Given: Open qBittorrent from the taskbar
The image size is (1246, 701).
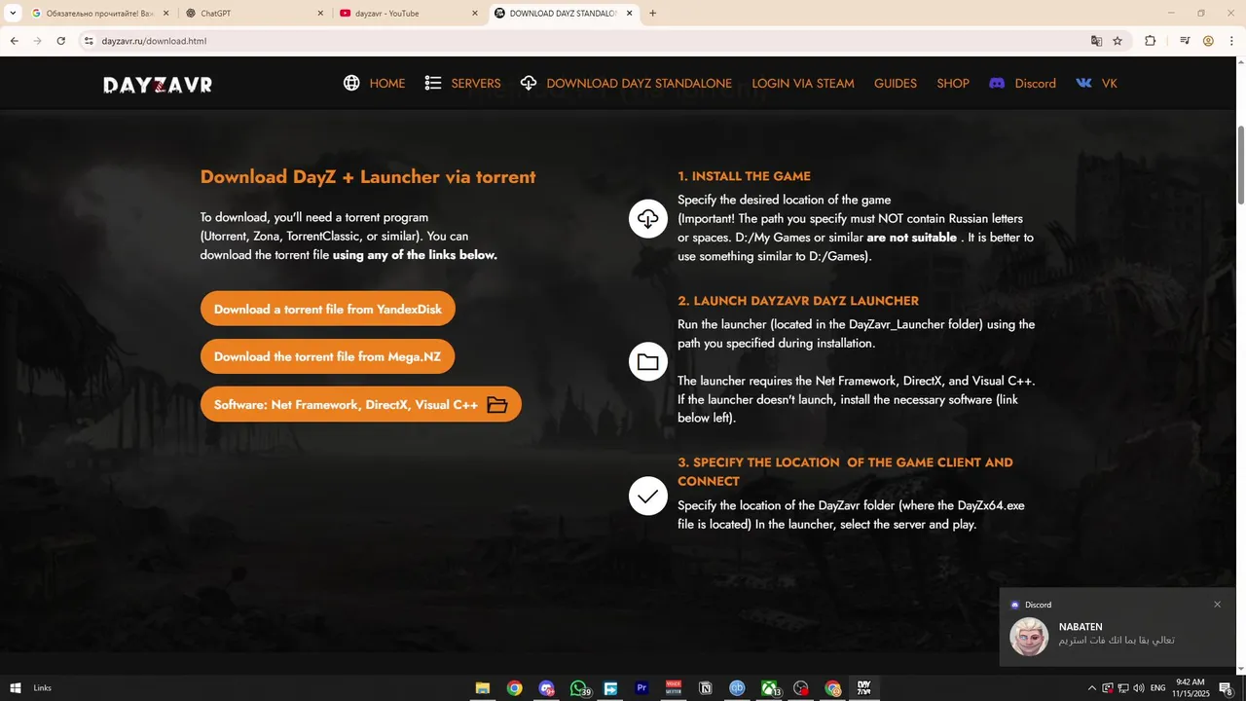Looking at the screenshot, I should (737, 688).
